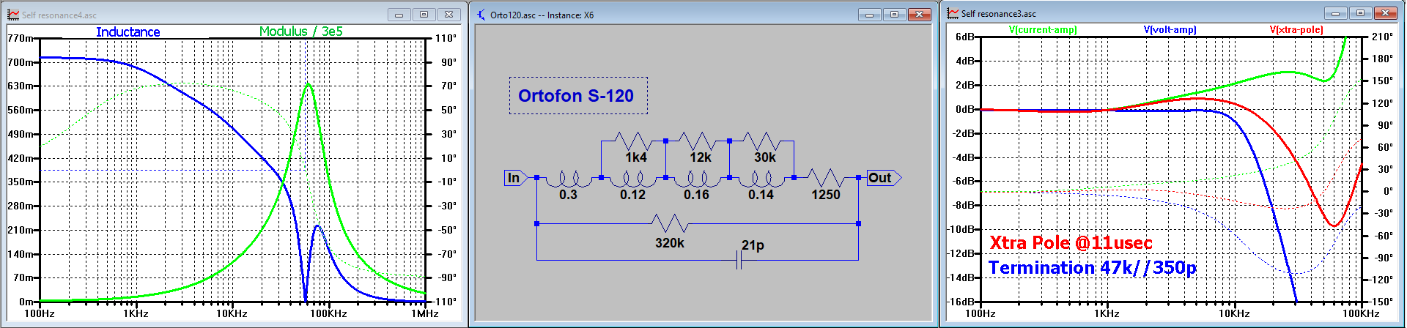Click the Self resonance4.asc title bar text
This screenshot has width=1407, height=328.
coord(59,15)
